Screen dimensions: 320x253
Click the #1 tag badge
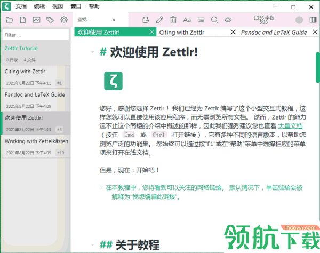coord(59,83)
